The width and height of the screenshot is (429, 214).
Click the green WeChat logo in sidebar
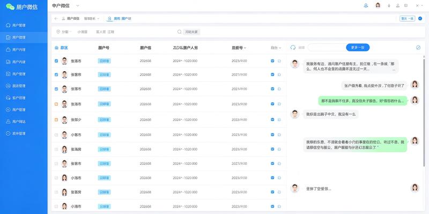point(10,7)
